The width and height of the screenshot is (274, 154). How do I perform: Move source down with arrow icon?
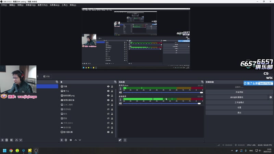(x=80, y=140)
